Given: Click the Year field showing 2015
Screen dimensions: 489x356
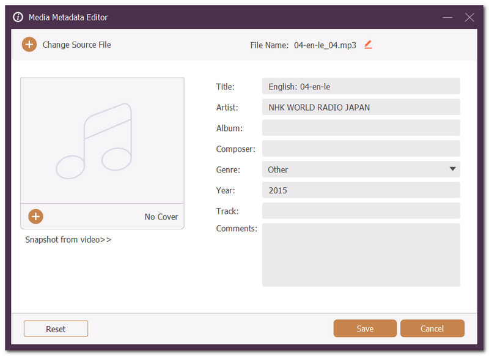Looking at the screenshot, I should pyautogui.click(x=361, y=190).
